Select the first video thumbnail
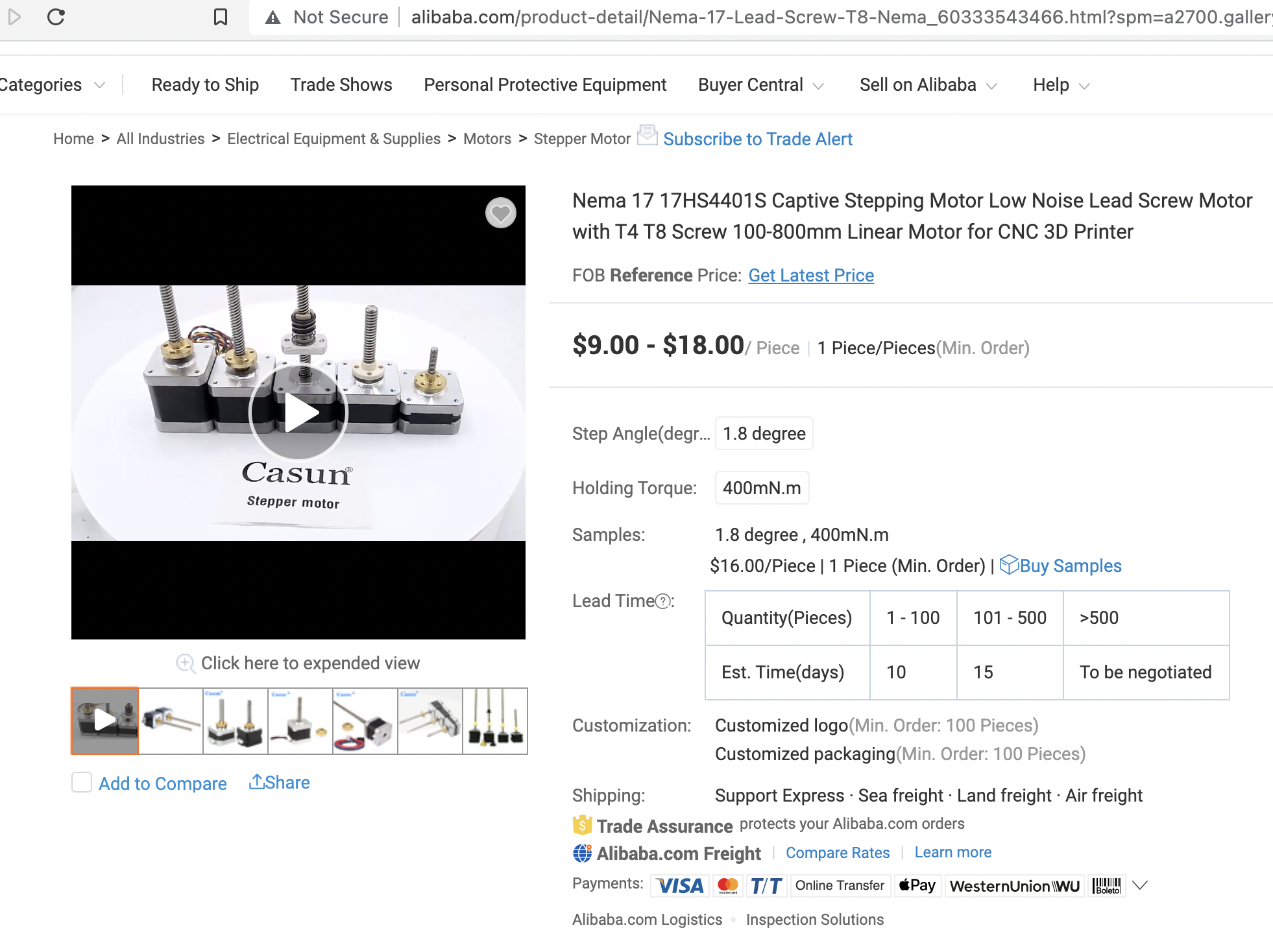Image resolution: width=1273 pixels, height=930 pixels. click(x=104, y=721)
